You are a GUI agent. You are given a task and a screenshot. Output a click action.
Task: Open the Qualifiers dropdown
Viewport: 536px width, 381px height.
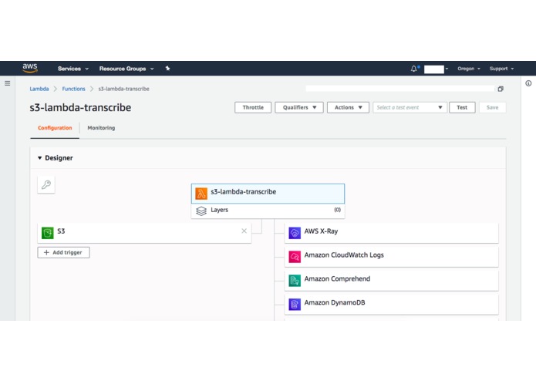click(x=299, y=107)
